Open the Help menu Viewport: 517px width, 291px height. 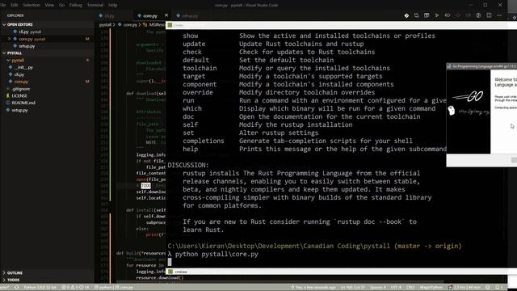point(113,5)
